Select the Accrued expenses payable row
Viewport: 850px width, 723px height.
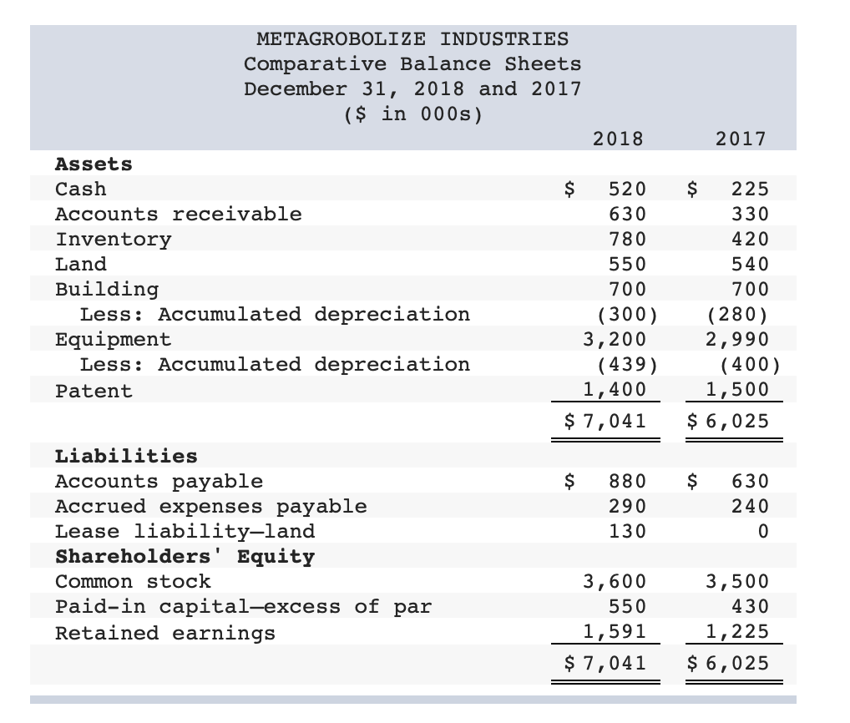pyautogui.click(x=210, y=506)
